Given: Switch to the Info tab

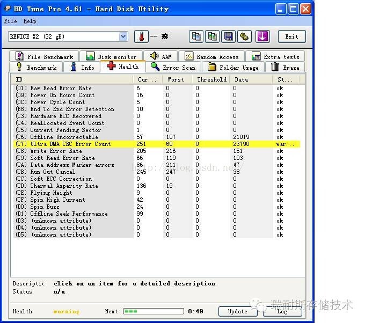Looking at the screenshot, I should [82, 67].
